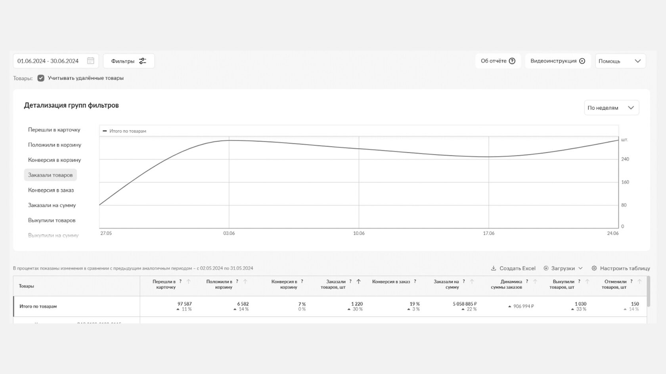The width and height of the screenshot is (666, 374).
Task: Select Перешли в карточку metric
Action: (54, 130)
